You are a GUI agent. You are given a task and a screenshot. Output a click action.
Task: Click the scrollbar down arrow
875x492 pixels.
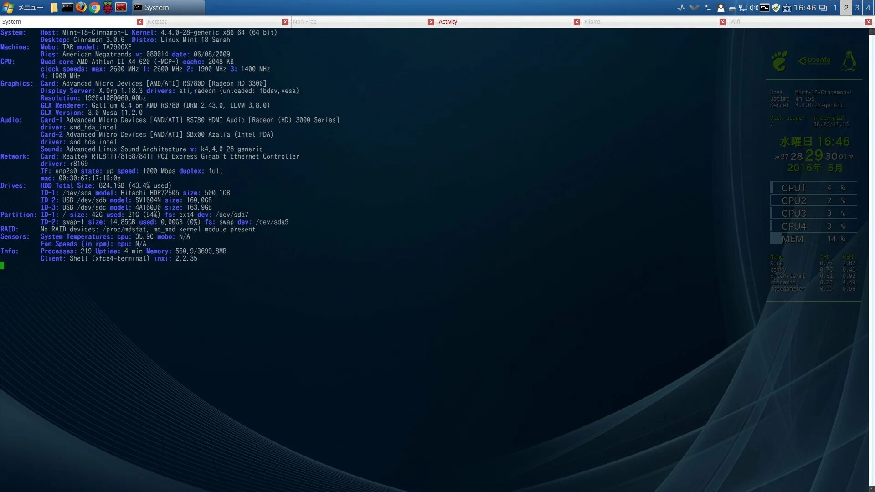tap(871, 489)
